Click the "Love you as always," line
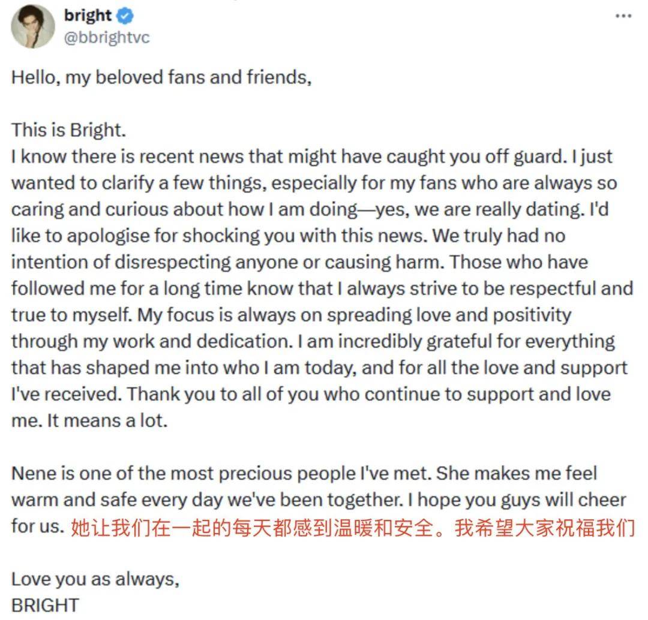The image size is (648, 620). [95, 579]
